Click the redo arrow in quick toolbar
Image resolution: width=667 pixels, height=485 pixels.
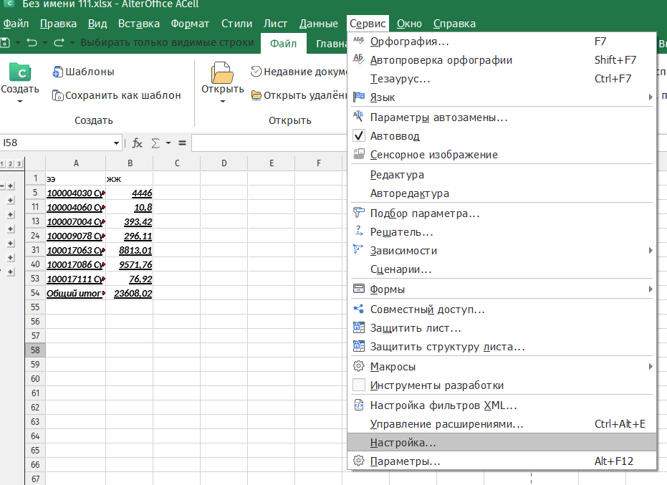[x=59, y=43]
